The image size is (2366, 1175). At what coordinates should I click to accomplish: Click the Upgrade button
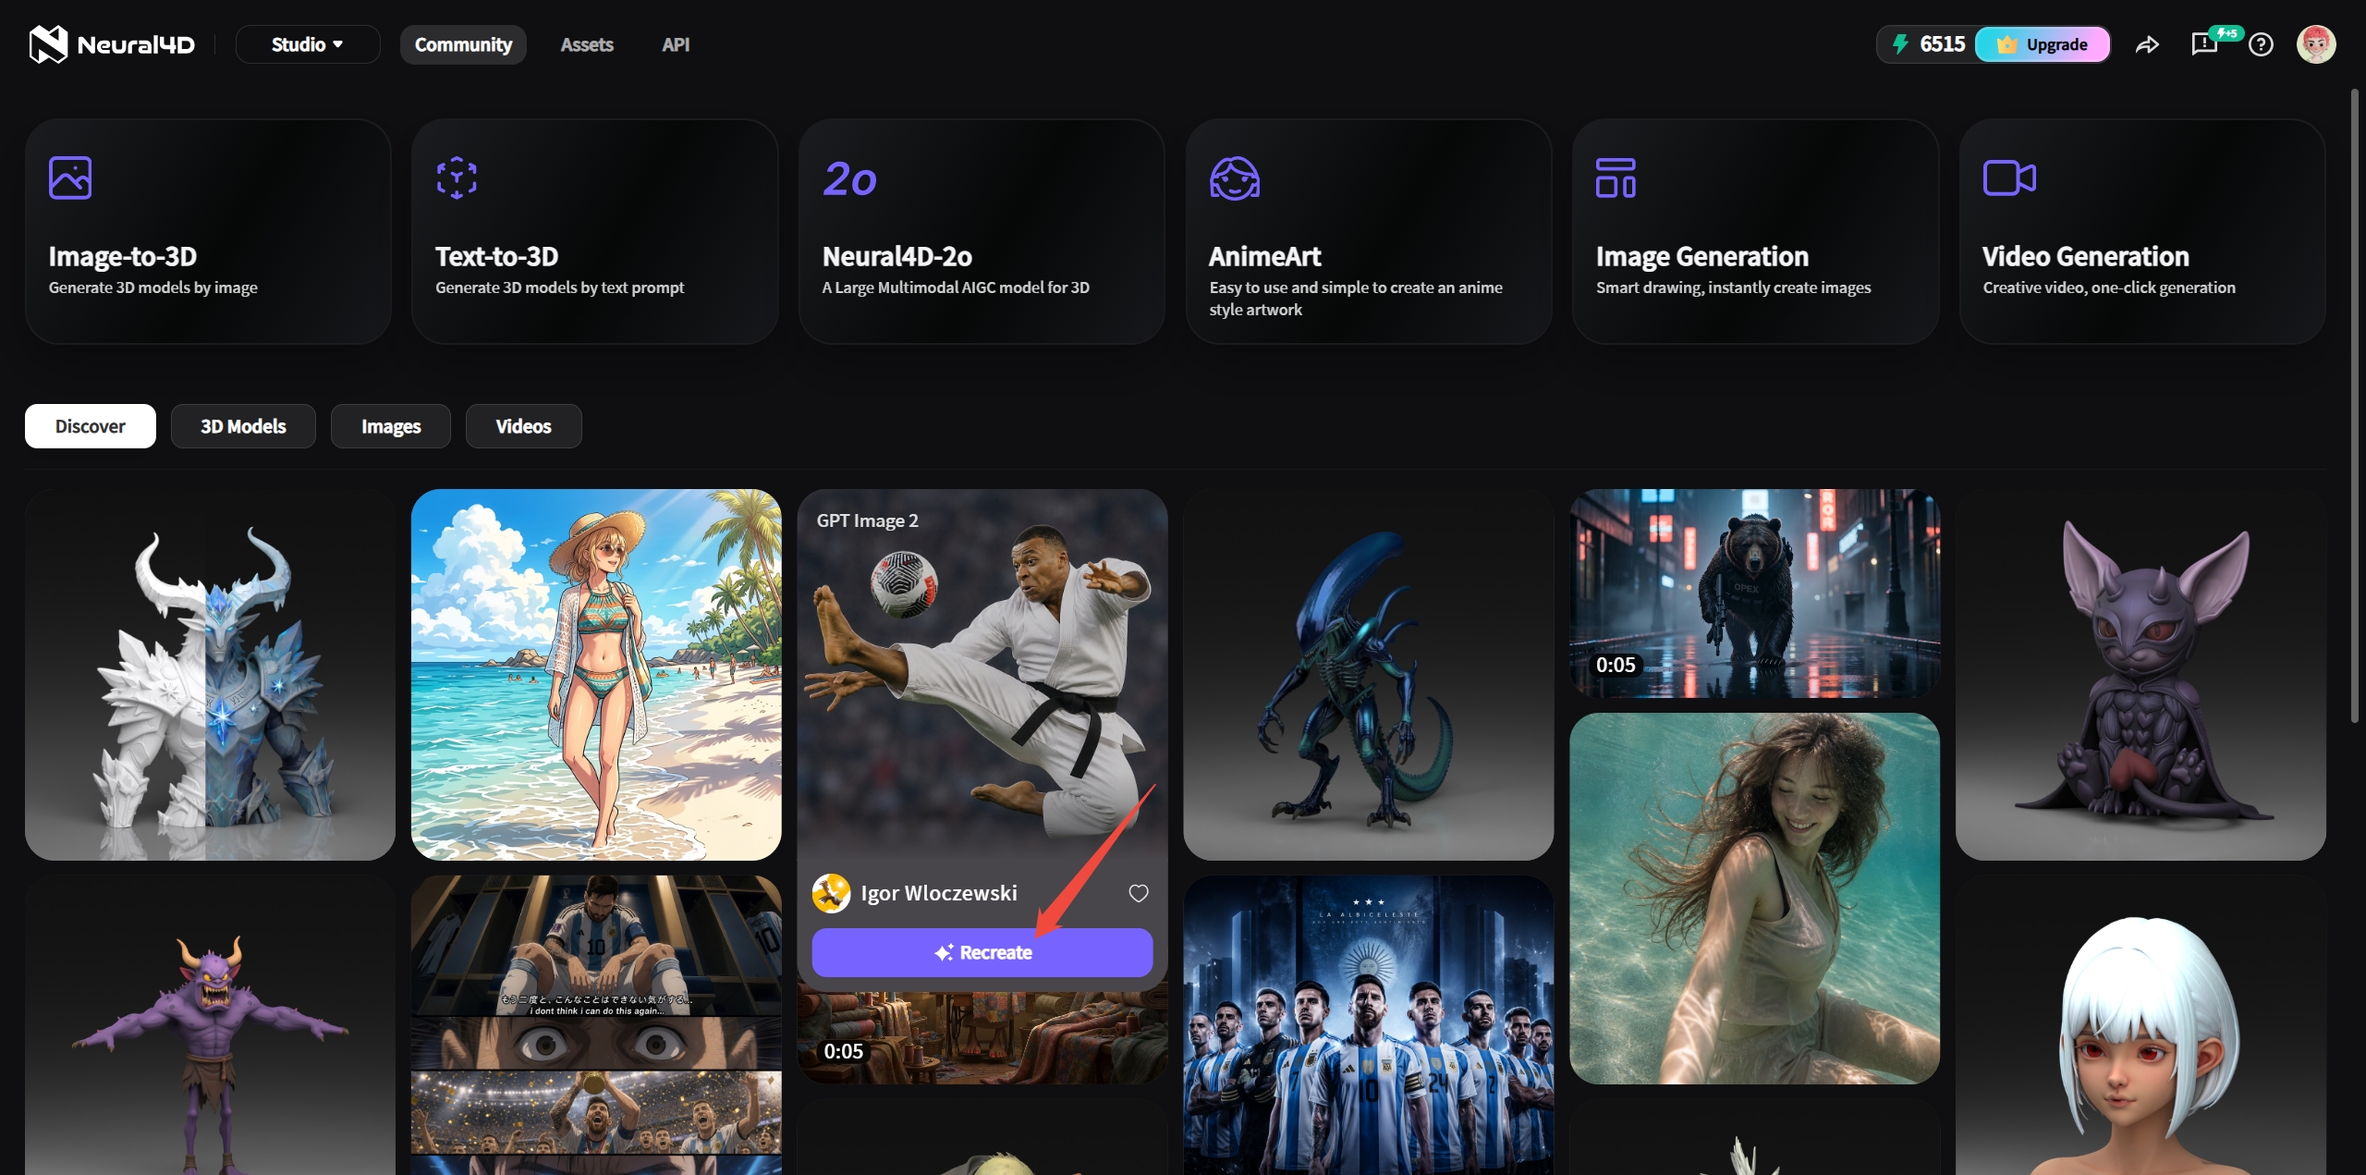2043,44
